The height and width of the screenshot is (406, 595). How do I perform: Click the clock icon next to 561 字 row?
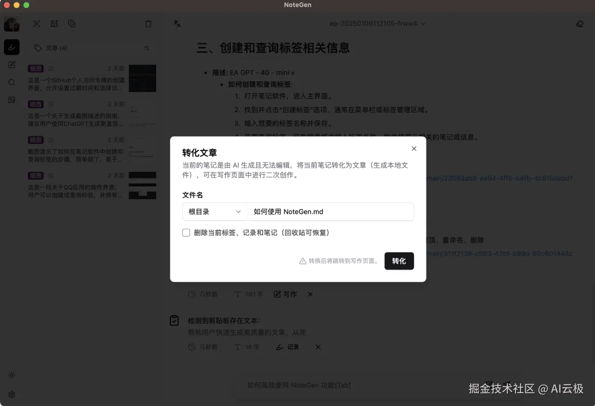(192, 295)
